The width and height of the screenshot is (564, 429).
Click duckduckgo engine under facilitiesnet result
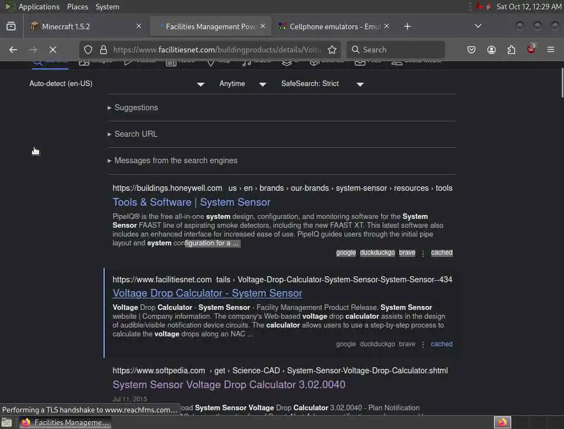click(x=377, y=344)
